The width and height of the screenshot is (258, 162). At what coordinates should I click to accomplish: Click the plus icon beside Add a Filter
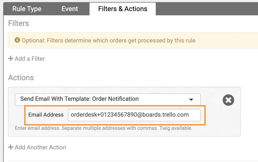11,59
